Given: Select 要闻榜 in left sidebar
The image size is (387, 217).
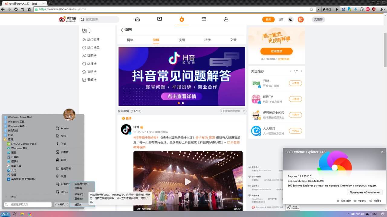Looking at the screenshot, I should (x=89, y=80).
